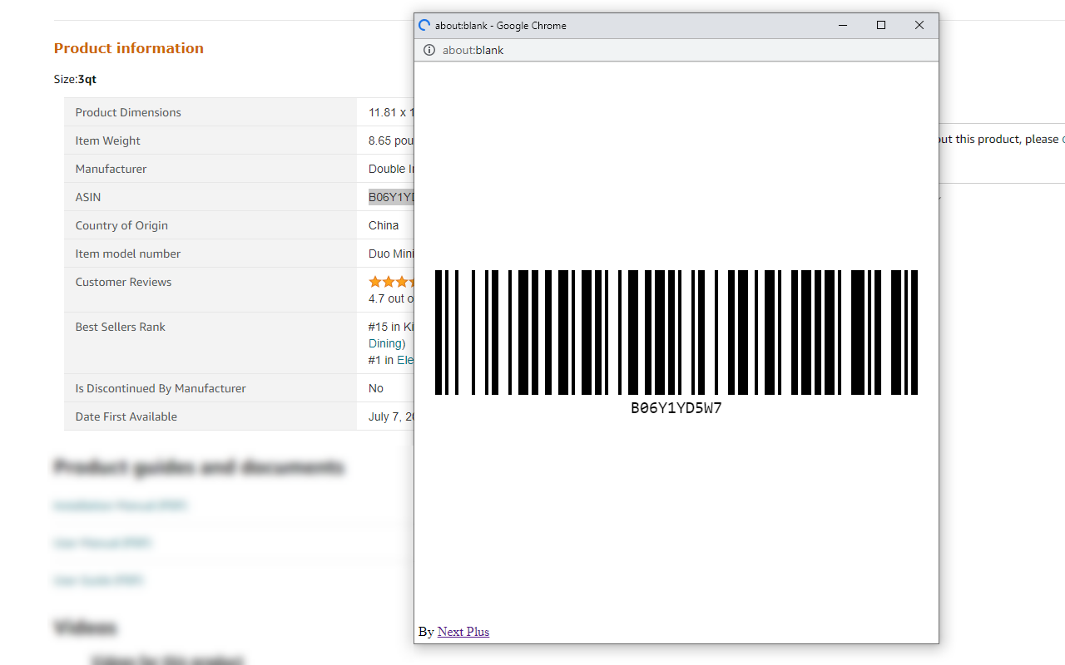
Task: Open the Next Plus link
Action: pyautogui.click(x=463, y=632)
